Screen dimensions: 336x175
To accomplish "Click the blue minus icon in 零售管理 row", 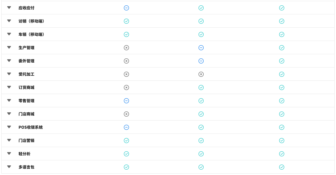I will [x=126, y=101].
